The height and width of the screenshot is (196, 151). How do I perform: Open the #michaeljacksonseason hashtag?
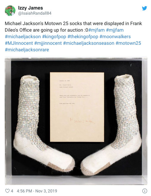click(x=89, y=43)
